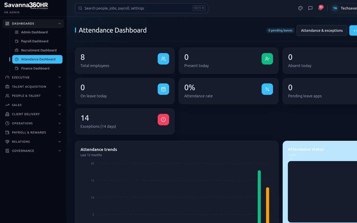
Task: Click the Dashboards grid icon
Action: point(7,23)
